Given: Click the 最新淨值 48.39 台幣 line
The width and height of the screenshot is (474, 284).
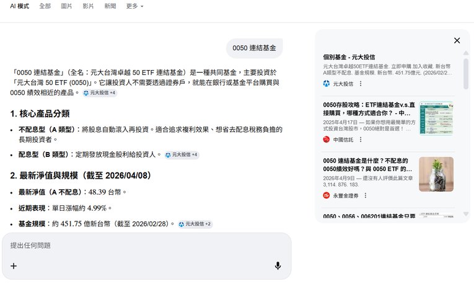Looking at the screenshot, I should point(72,192).
